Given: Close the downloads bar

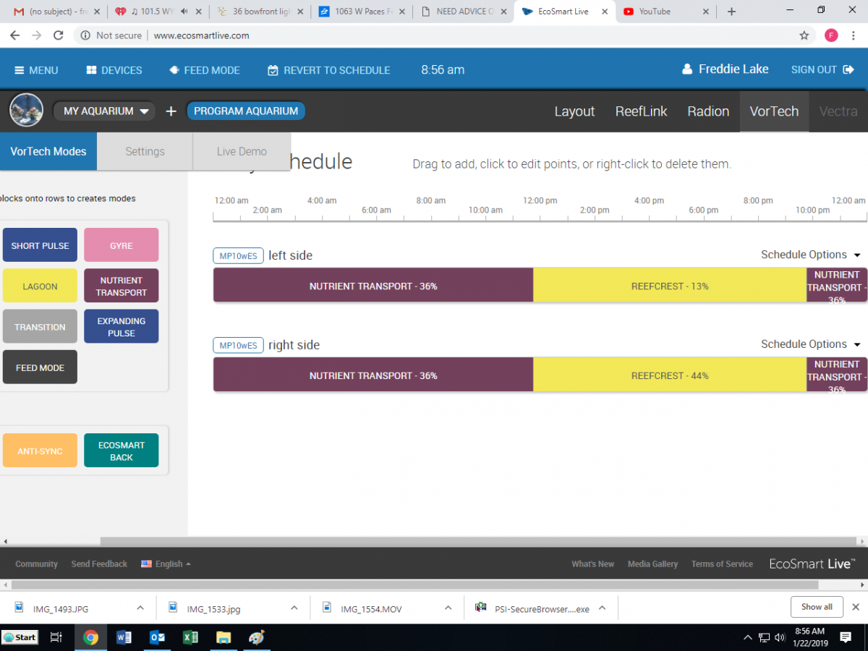Looking at the screenshot, I should [x=856, y=607].
